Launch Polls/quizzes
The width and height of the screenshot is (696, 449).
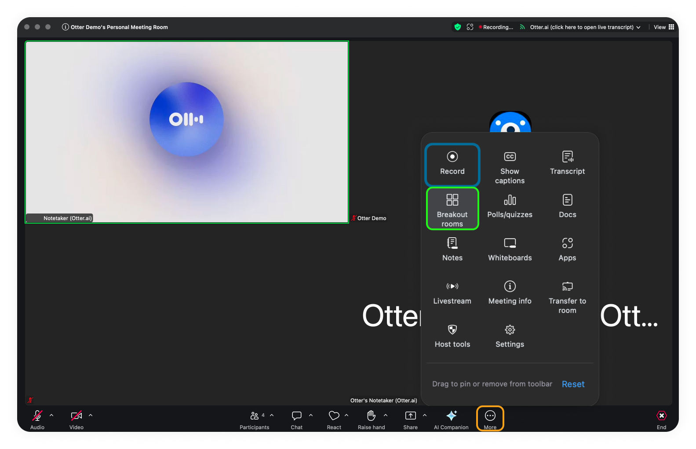510,207
